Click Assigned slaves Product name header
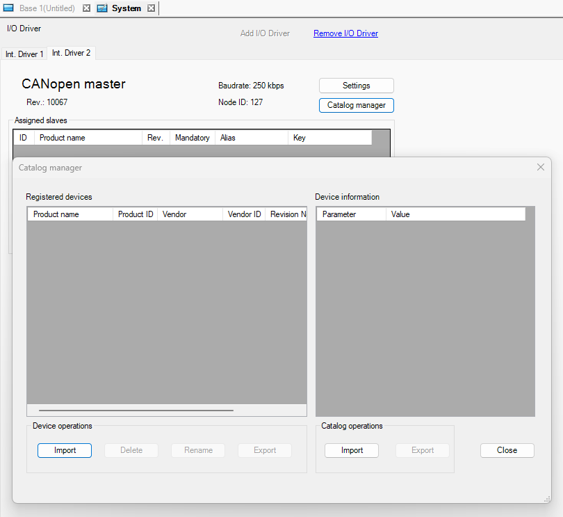Image resolution: width=563 pixels, height=517 pixels. (88, 138)
